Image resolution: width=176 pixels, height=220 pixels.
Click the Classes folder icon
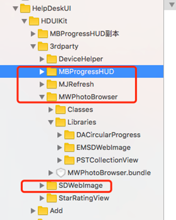[x=61, y=110]
